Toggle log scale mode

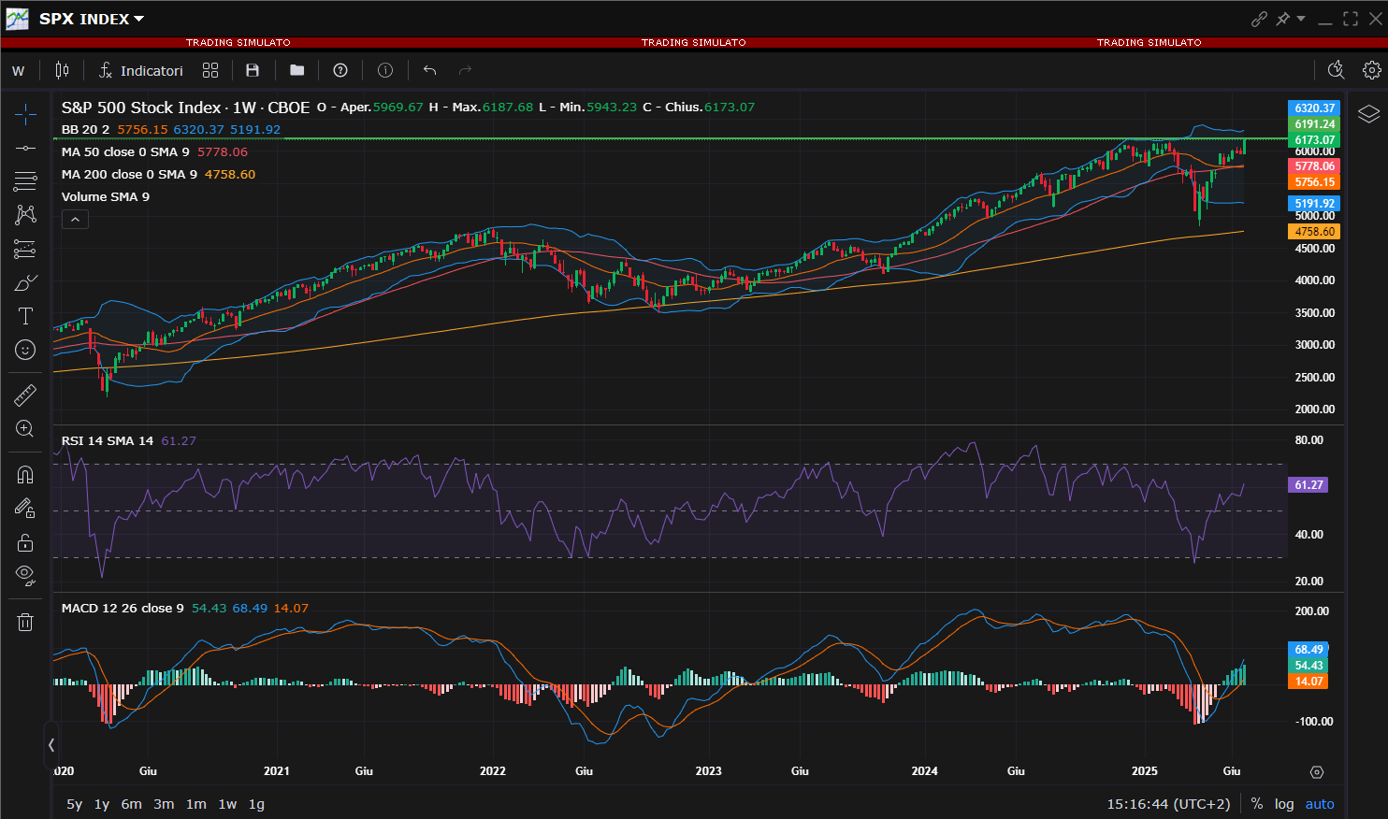tap(1284, 804)
